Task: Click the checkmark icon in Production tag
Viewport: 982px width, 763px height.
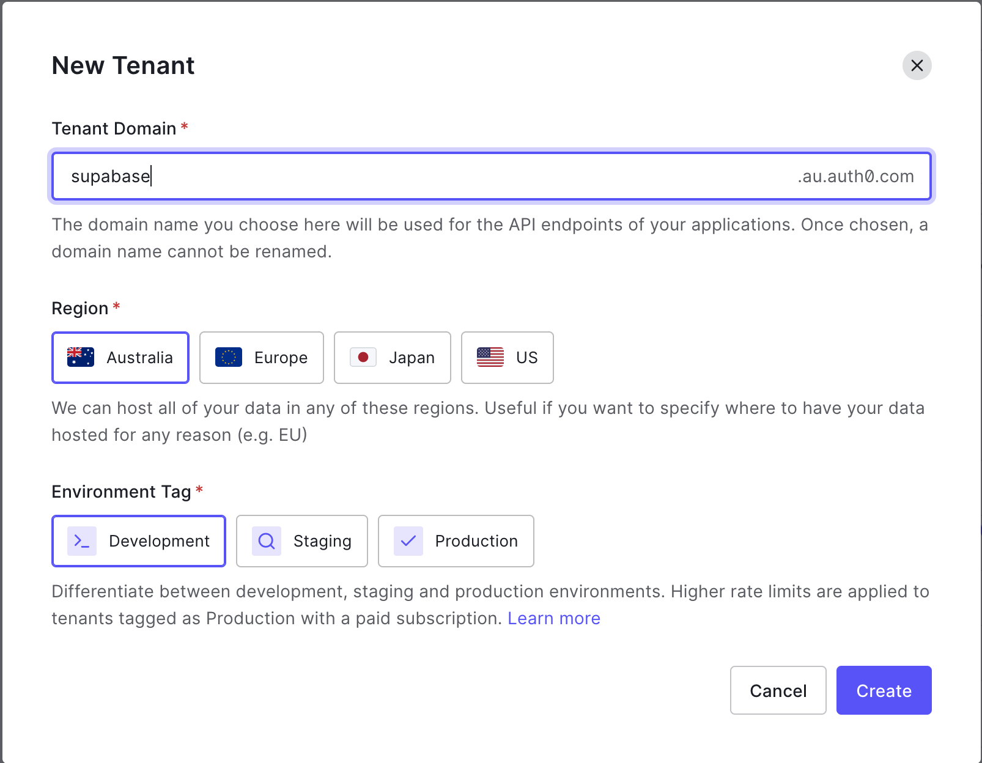Action: point(409,540)
